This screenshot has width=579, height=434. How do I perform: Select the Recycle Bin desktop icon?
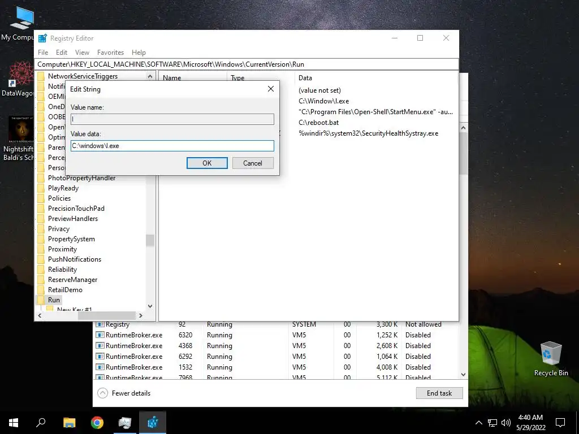pos(551,359)
